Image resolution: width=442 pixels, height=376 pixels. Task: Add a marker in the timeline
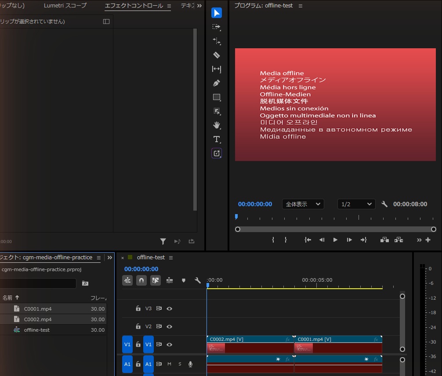184,280
